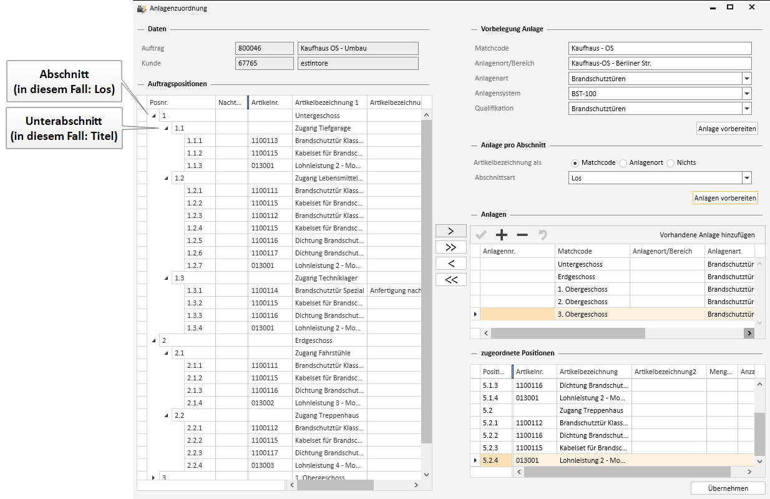
Task: Expand tree node 3 1. Obergeschoss
Action: [x=154, y=478]
